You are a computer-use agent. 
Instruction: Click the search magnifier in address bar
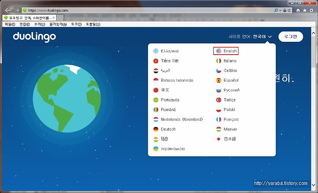coord(276,10)
